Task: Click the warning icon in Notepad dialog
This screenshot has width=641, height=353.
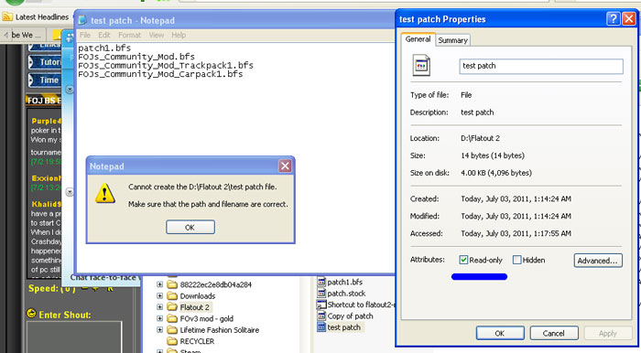Action: 105,194
